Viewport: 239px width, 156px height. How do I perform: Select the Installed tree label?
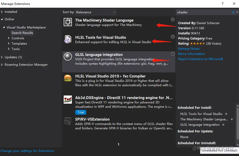[11, 12]
